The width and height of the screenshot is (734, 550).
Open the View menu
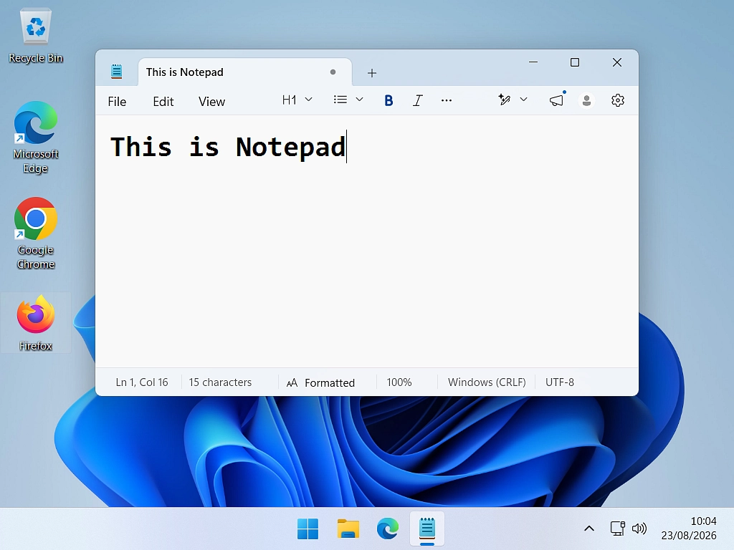(x=211, y=102)
